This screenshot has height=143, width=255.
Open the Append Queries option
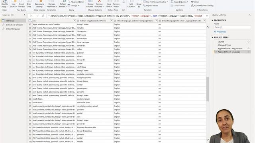click(179, 2)
